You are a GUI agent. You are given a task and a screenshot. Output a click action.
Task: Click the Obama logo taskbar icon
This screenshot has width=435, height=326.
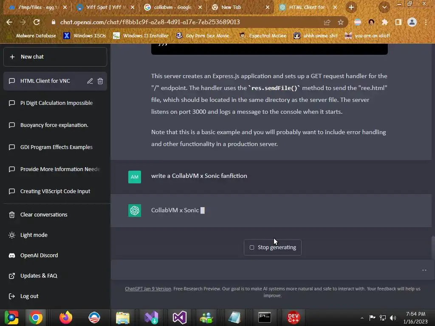coord(94,318)
